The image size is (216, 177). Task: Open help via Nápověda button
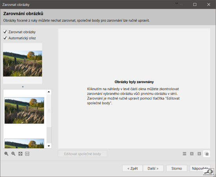coord(200,168)
